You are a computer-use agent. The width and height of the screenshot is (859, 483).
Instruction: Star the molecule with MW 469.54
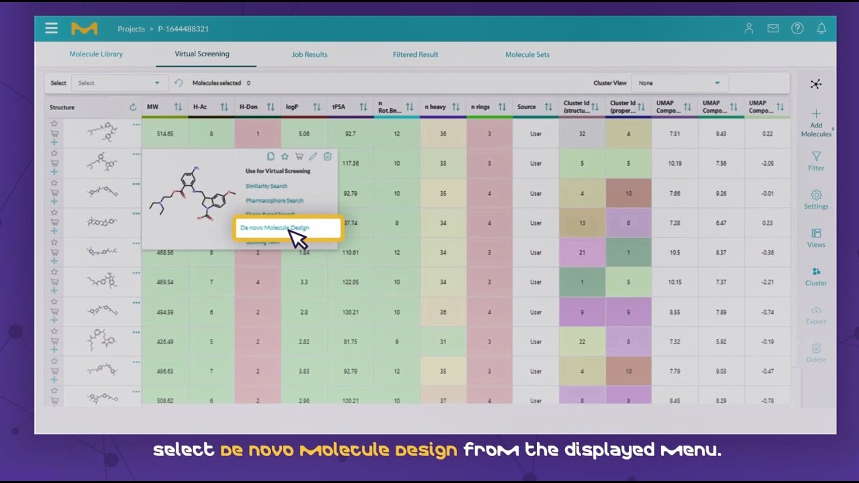pos(54,272)
